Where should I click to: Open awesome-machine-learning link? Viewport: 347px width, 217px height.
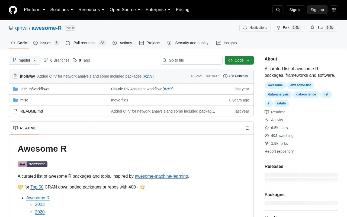161,176
